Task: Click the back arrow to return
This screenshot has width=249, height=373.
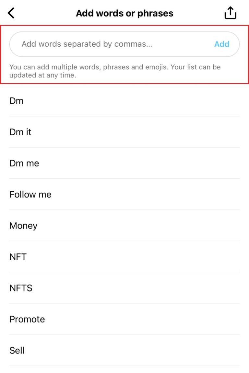Action: (x=11, y=13)
